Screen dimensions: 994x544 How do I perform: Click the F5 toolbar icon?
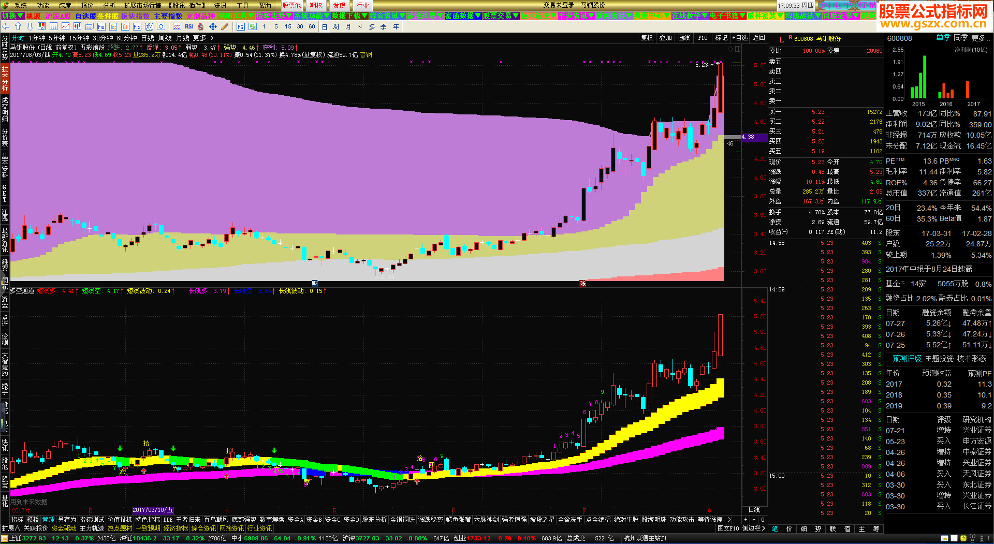(x=241, y=26)
